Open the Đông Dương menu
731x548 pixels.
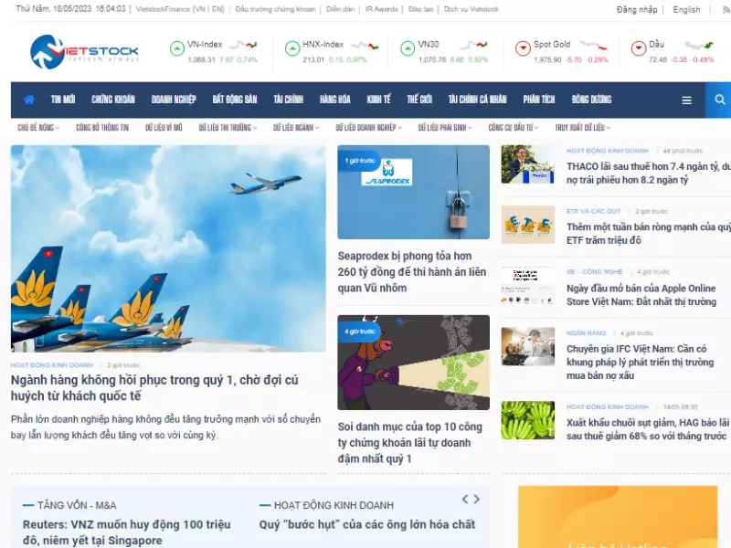pyautogui.click(x=591, y=100)
